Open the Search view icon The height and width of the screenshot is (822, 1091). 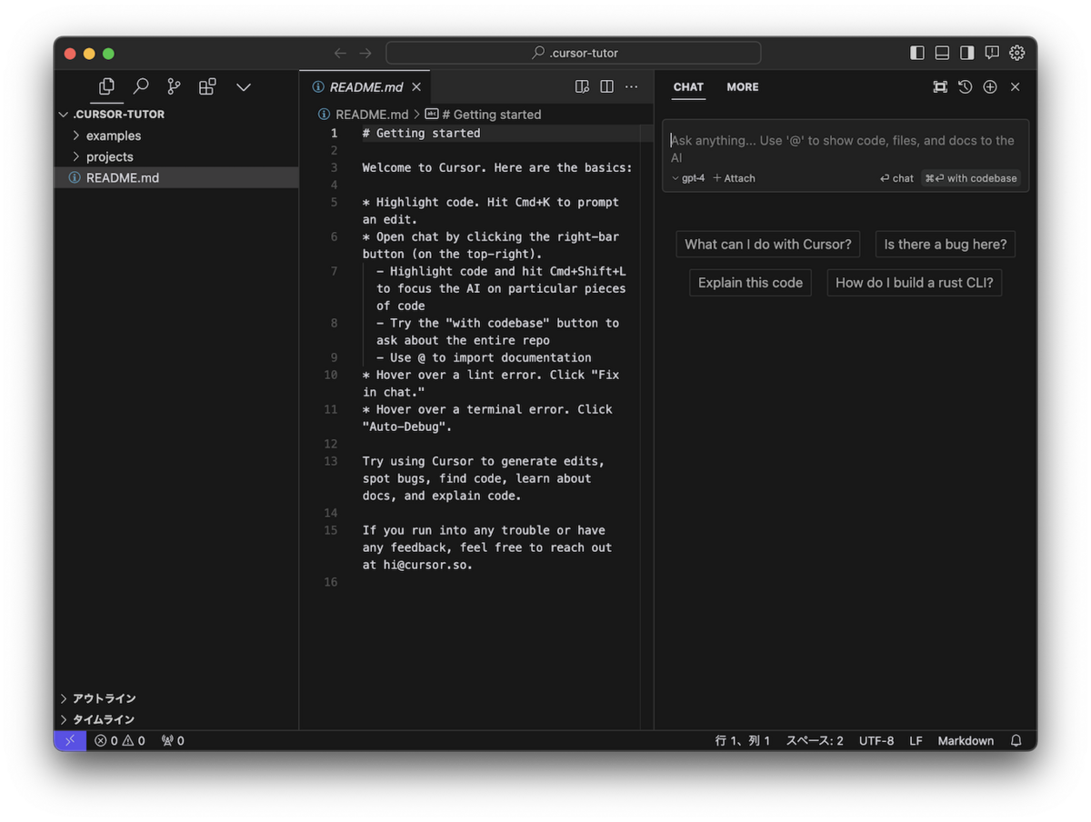click(x=141, y=86)
